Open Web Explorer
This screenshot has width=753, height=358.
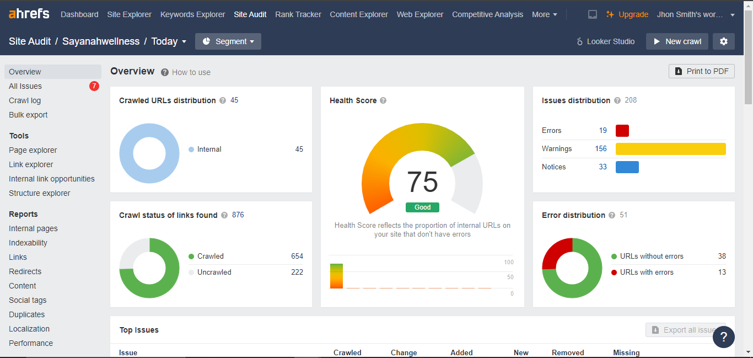click(x=420, y=14)
